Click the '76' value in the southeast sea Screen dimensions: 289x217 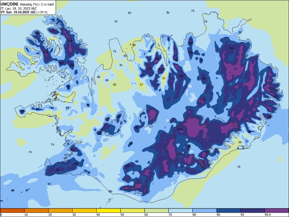click(239, 167)
